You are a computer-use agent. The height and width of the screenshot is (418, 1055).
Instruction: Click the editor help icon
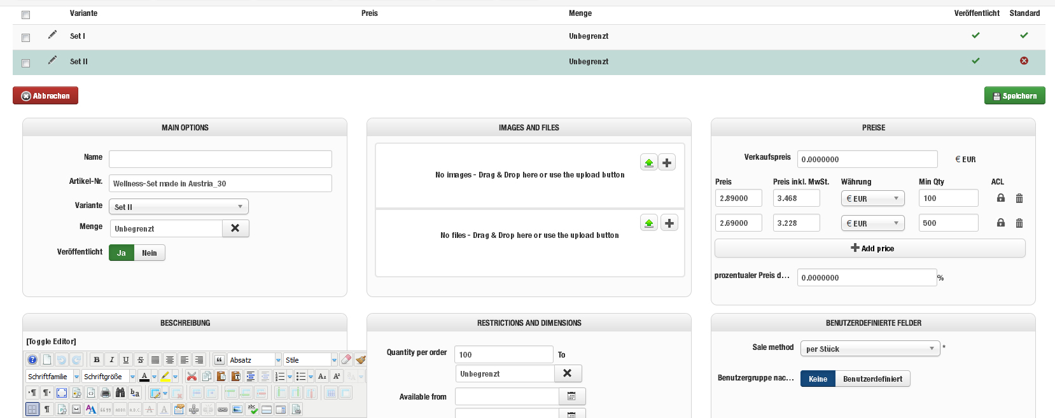click(x=32, y=359)
